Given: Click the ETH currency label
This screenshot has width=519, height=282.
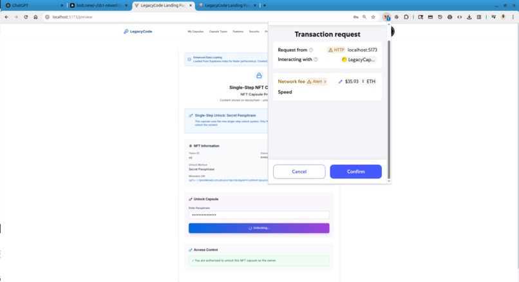Looking at the screenshot, I should (x=371, y=81).
